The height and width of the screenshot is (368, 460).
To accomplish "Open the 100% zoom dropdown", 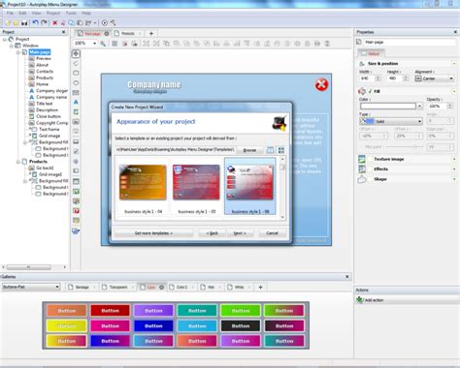I will [94, 44].
